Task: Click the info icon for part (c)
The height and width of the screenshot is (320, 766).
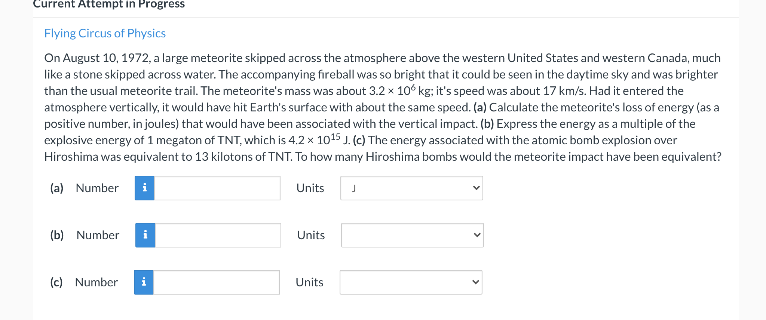Action: coord(144,282)
